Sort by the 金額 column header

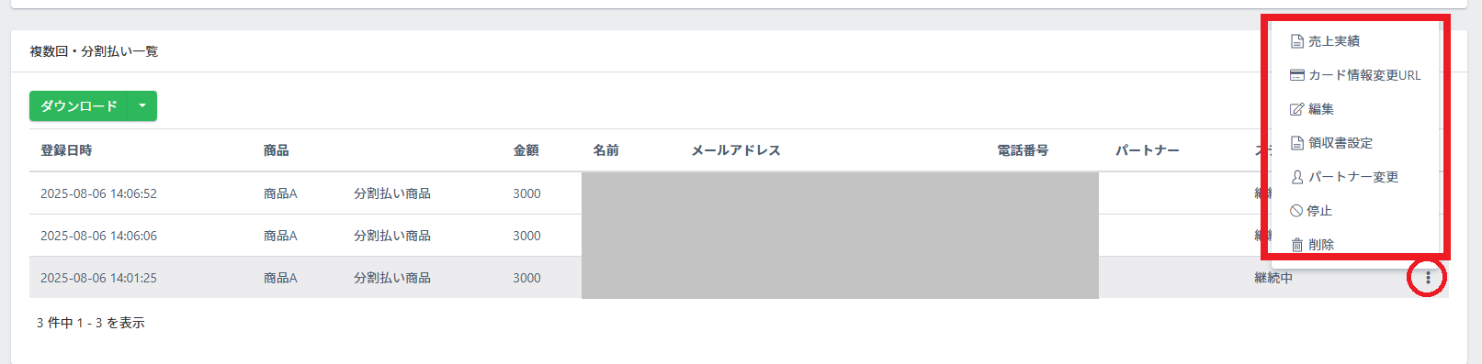(526, 150)
